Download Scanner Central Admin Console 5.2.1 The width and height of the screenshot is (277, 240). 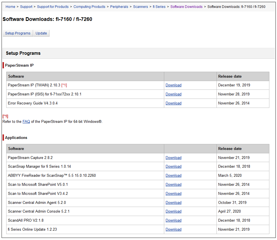point(174,211)
